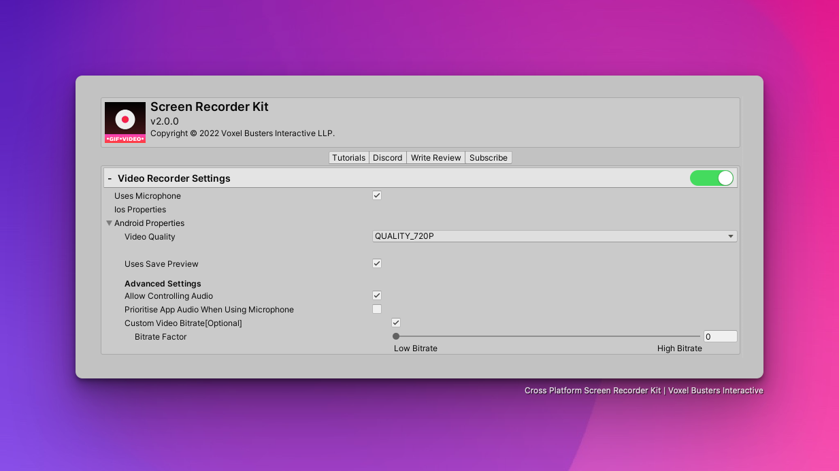Click the Cross Platform Screen Recorder Kit caption

(644, 391)
